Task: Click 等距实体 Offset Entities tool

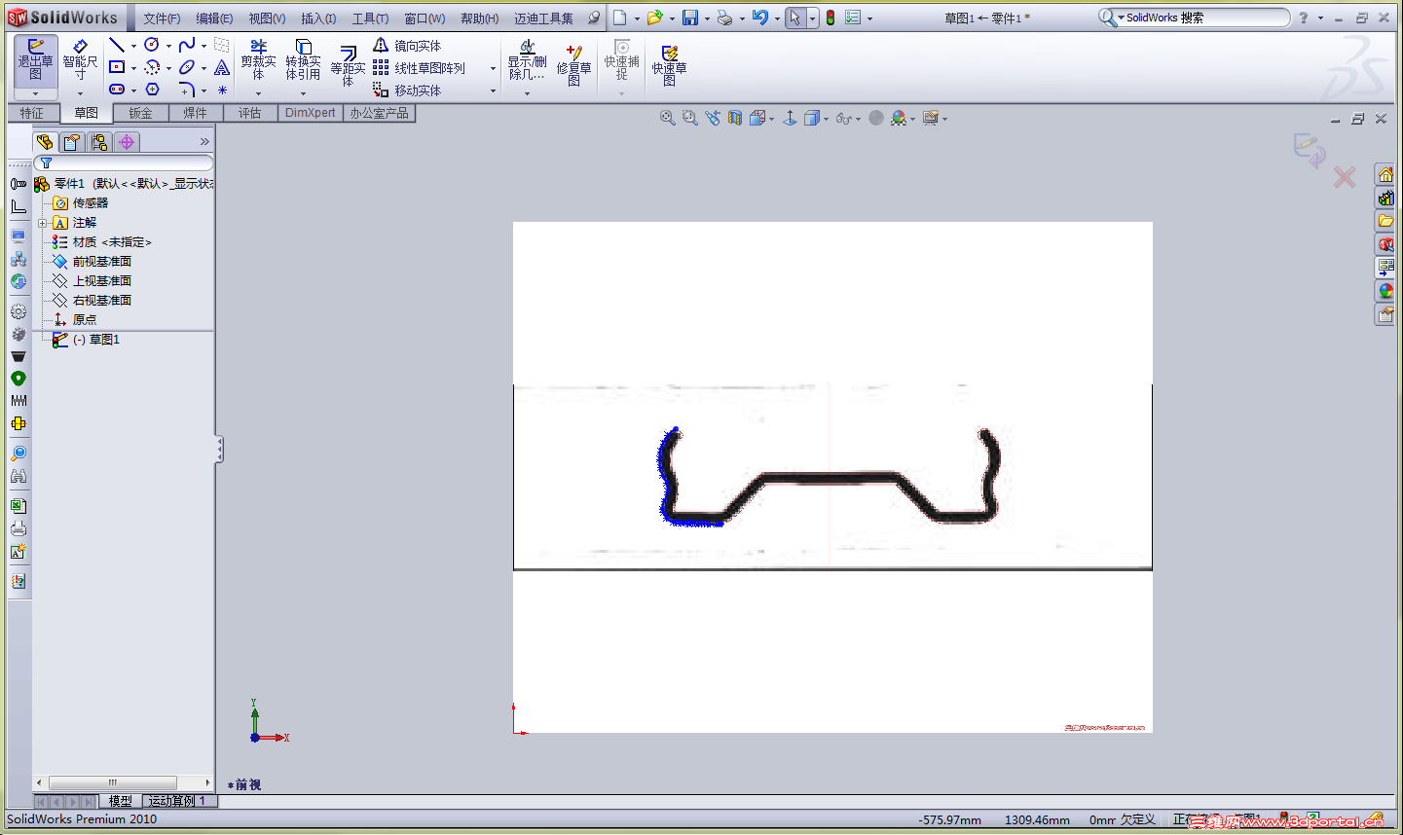Action: (x=348, y=66)
